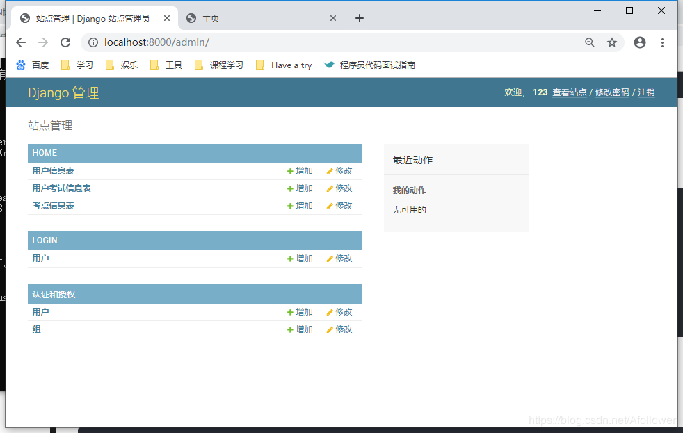683x433 pixels.
Task: Change records in 用户考试信息表
Action: tap(339, 188)
